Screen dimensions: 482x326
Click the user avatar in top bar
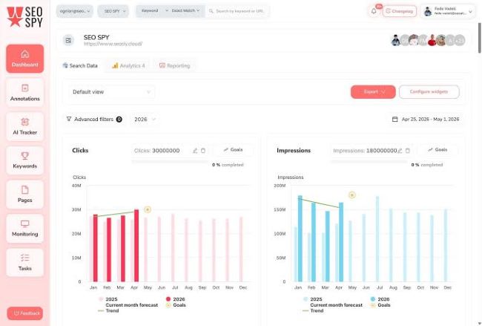point(428,12)
